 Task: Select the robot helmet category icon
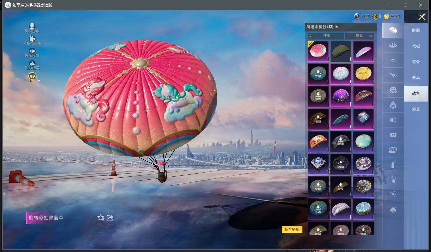pos(393,105)
